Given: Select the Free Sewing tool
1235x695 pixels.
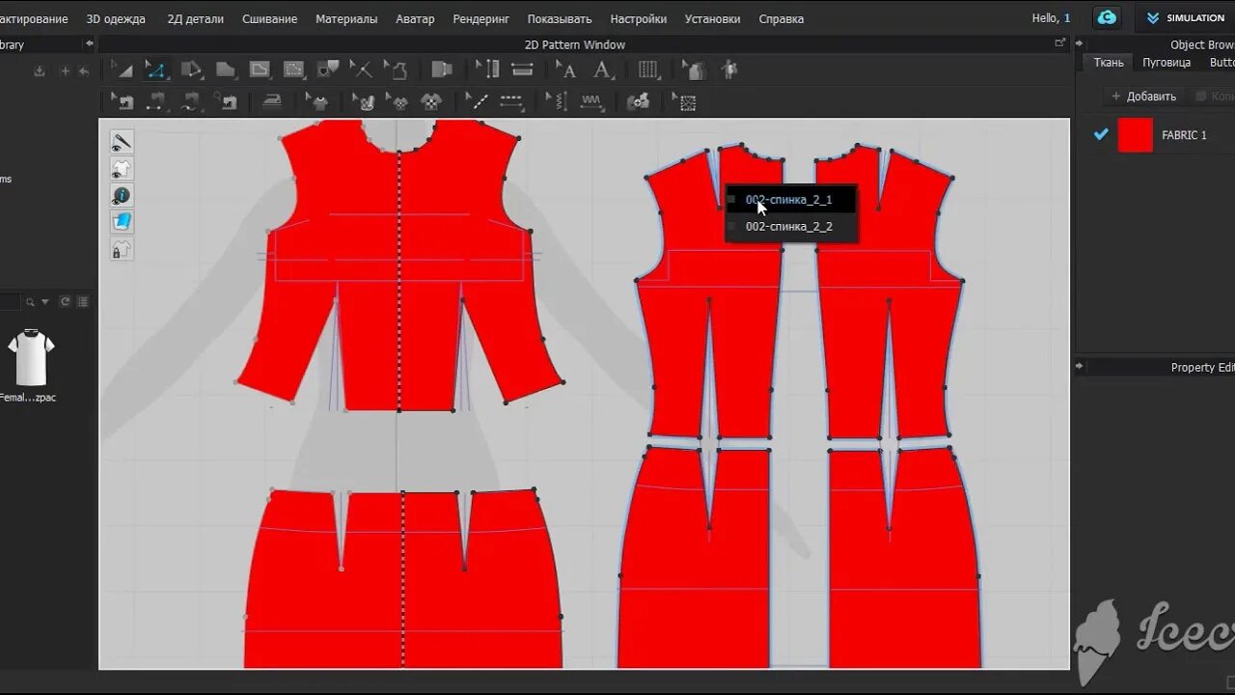Looking at the screenshot, I should 191,101.
